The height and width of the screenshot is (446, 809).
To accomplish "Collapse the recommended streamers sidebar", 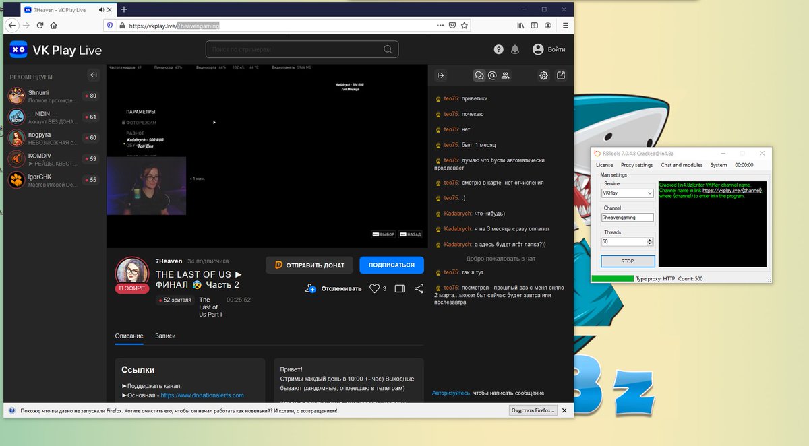I will 94,75.
